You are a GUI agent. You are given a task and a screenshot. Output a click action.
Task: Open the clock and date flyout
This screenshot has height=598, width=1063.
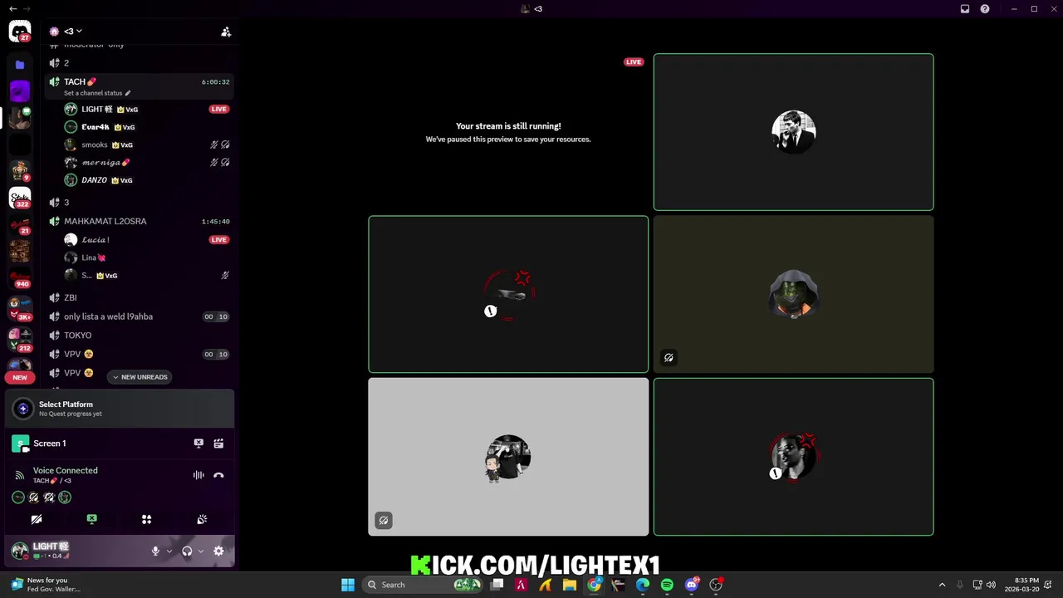tap(1021, 585)
